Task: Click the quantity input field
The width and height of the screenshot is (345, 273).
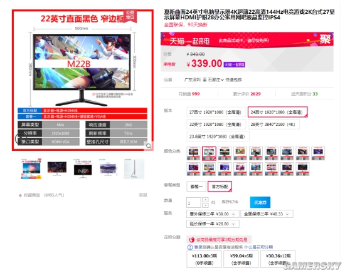Action: (x=194, y=202)
